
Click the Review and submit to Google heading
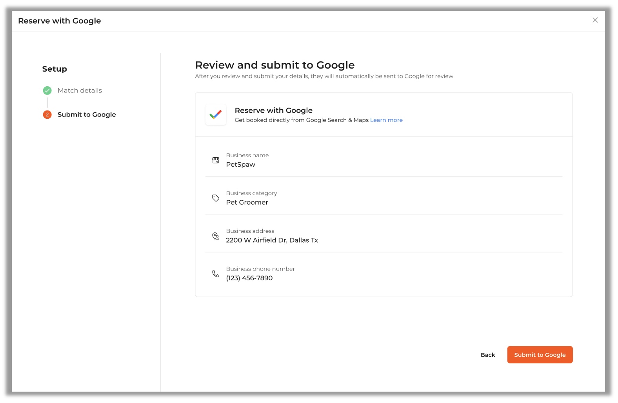pyautogui.click(x=275, y=65)
